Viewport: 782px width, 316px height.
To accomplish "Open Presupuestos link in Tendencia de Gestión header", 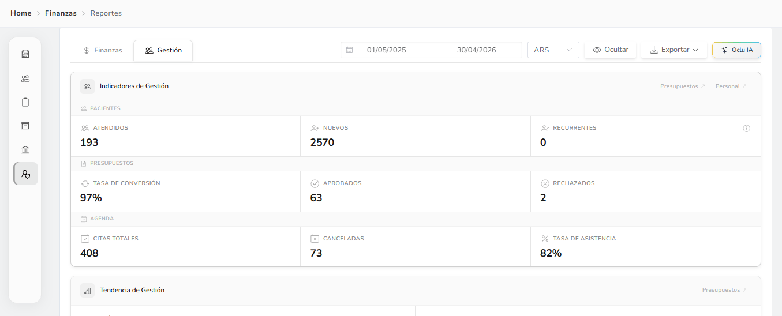I will pos(725,290).
